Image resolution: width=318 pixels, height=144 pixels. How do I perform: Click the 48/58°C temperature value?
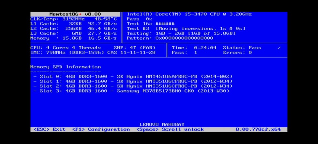[106, 19]
